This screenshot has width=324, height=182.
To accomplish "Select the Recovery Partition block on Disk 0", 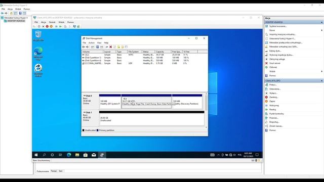I will 187,101.
